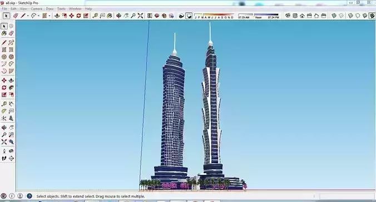Adjust the time of day shadow slider
The image size is (376, 202).
tap(258, 16)
